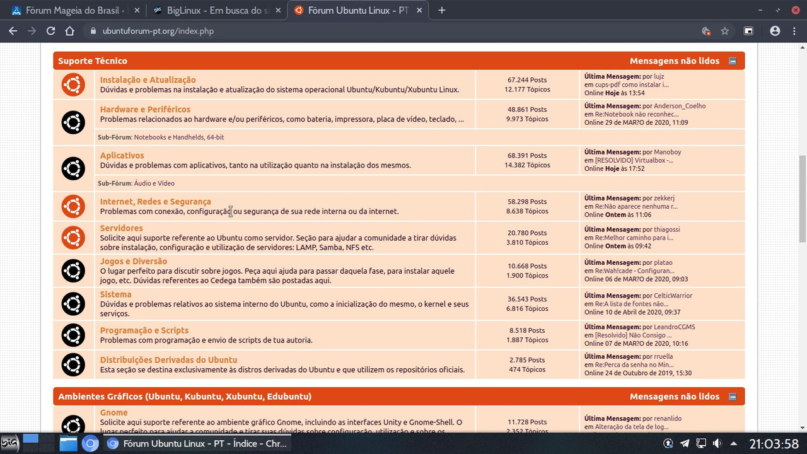Click the black Ubuntu icon beside Jogos e Diversão

tap(73, 271)
